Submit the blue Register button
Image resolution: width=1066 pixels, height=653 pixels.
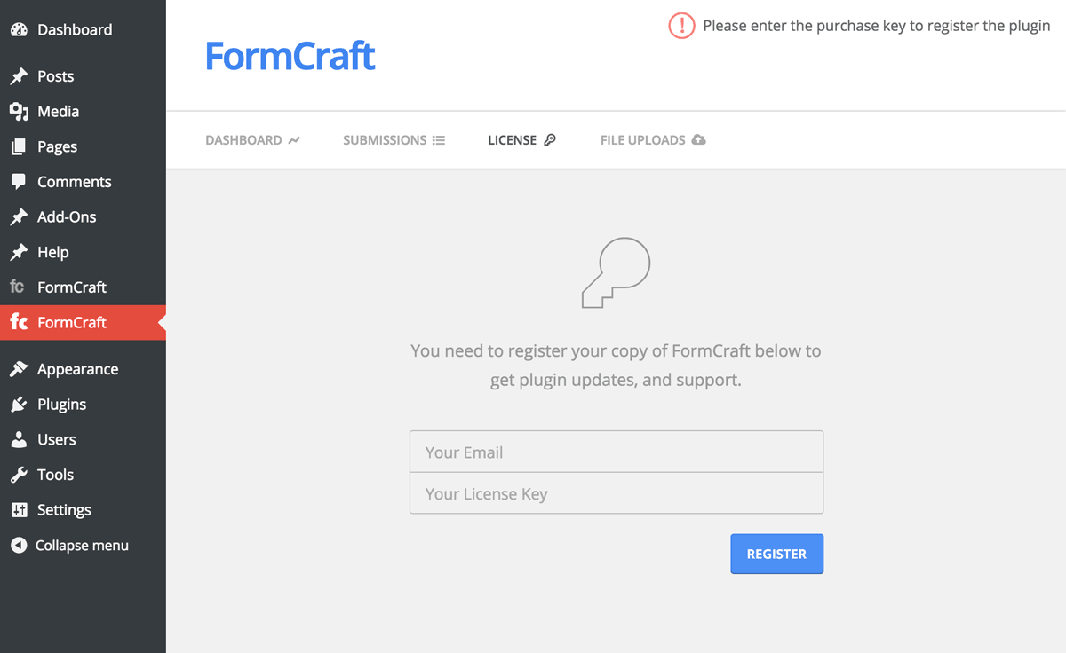(776, 554)
